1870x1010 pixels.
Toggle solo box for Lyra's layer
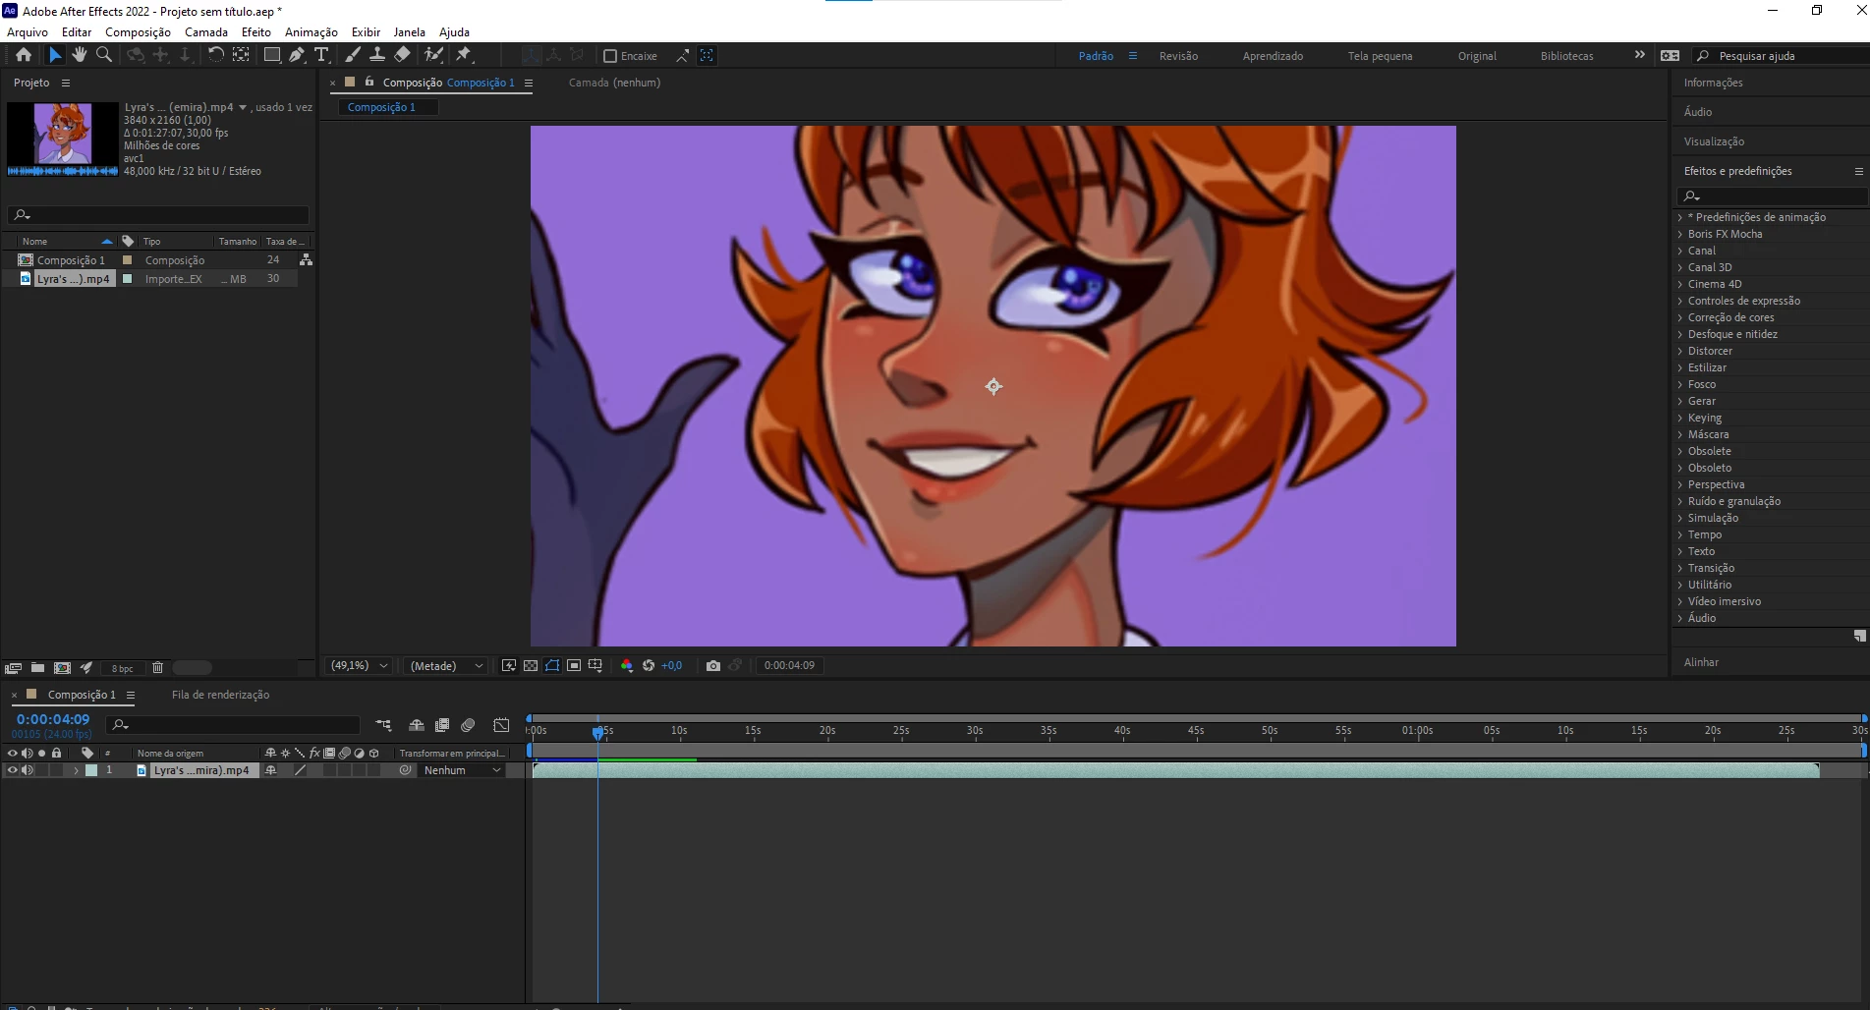pyautogui.click(x=42, y=770)
